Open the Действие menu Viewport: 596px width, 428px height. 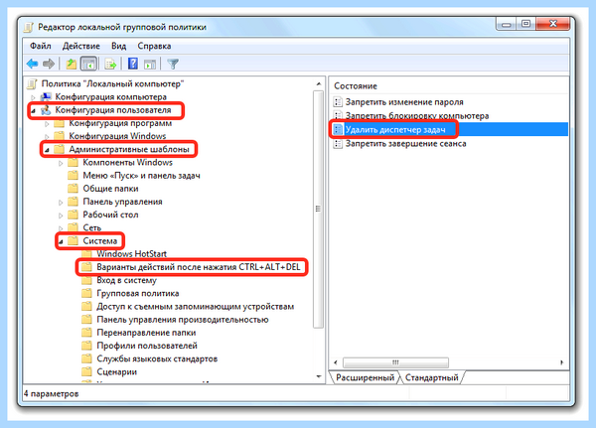click(x=81, y=46)
